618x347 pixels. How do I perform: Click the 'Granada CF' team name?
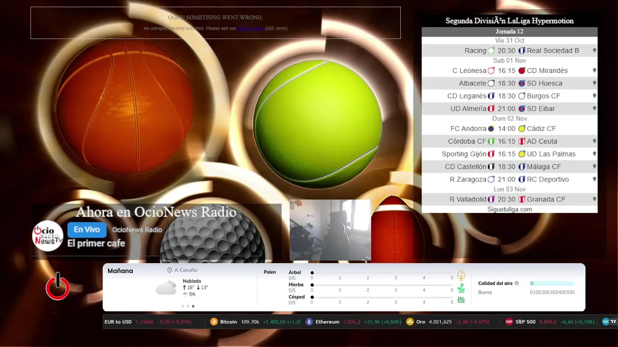point(546,199)
